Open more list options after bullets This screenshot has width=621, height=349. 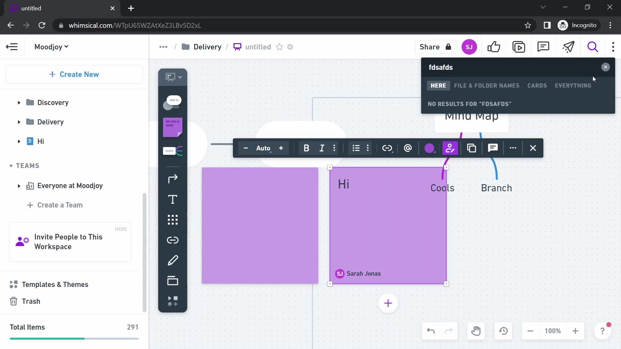point(368,148)
